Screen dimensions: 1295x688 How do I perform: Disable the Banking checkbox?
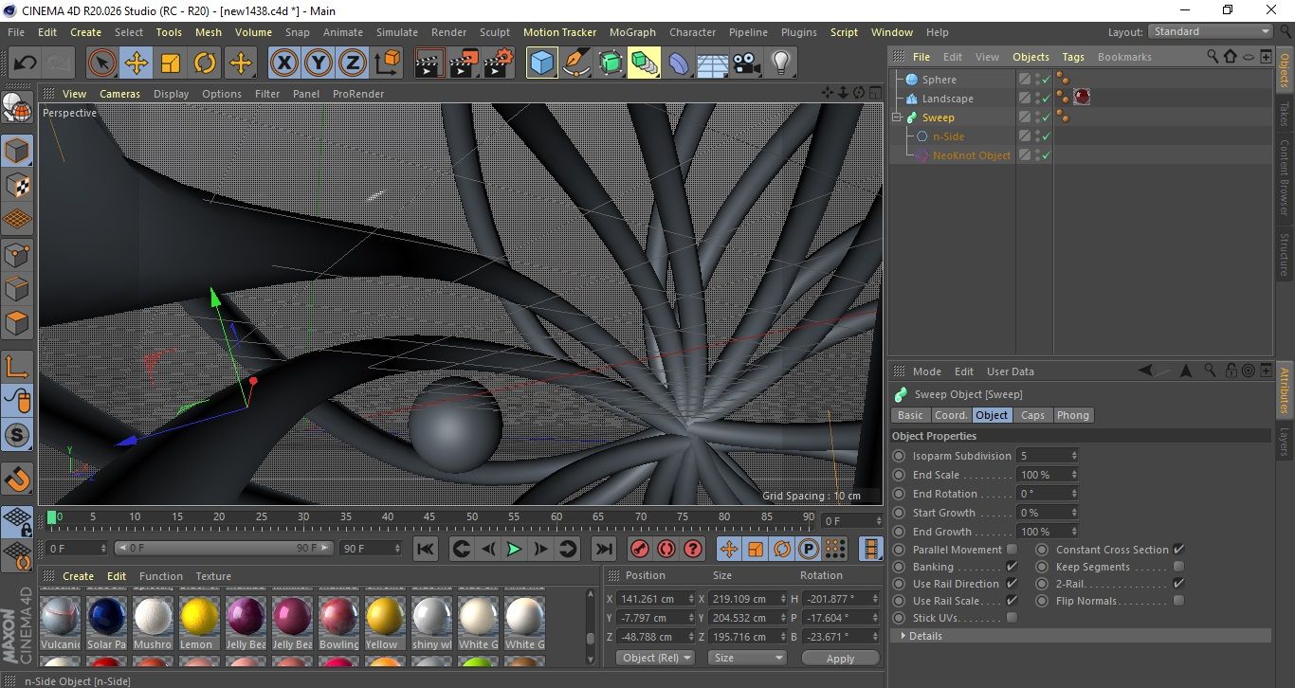pos(1012,567)
